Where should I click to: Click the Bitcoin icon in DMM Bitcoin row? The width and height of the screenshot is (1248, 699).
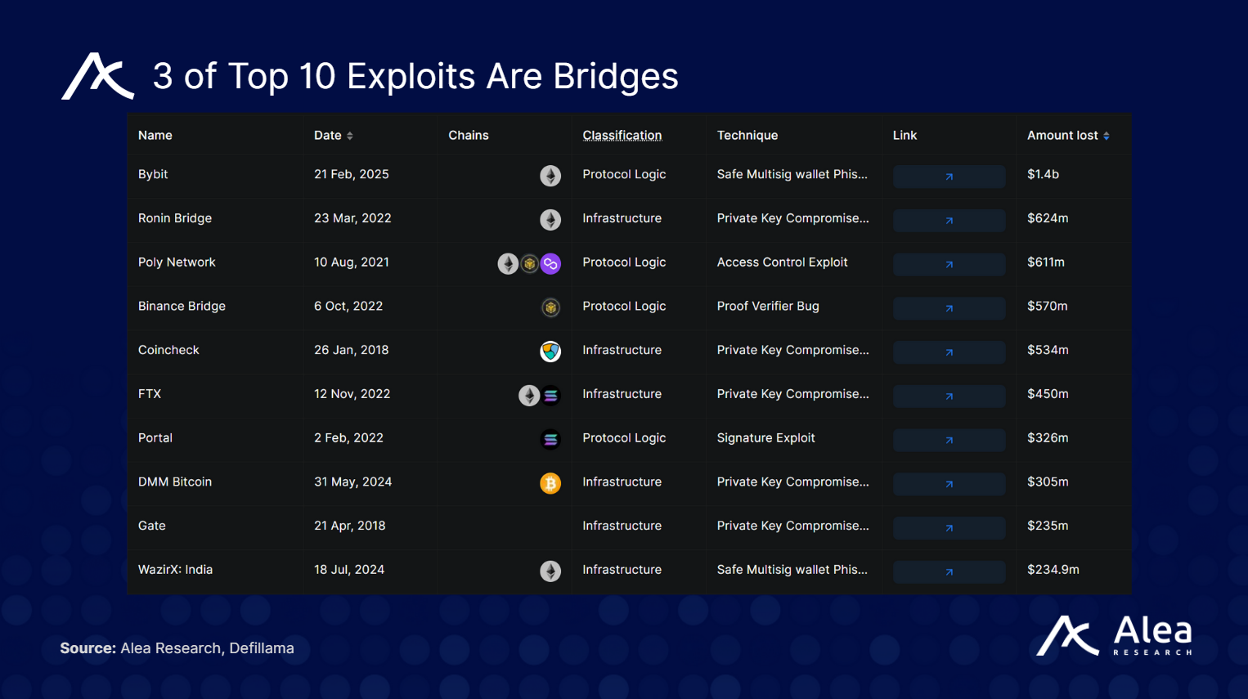(x=550, y=483)
